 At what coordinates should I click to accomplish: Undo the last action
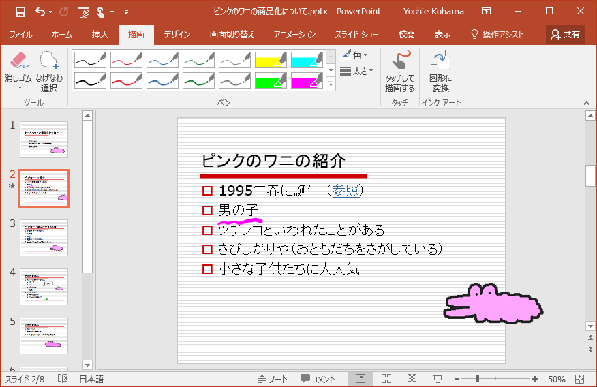(x=40, y=12)
